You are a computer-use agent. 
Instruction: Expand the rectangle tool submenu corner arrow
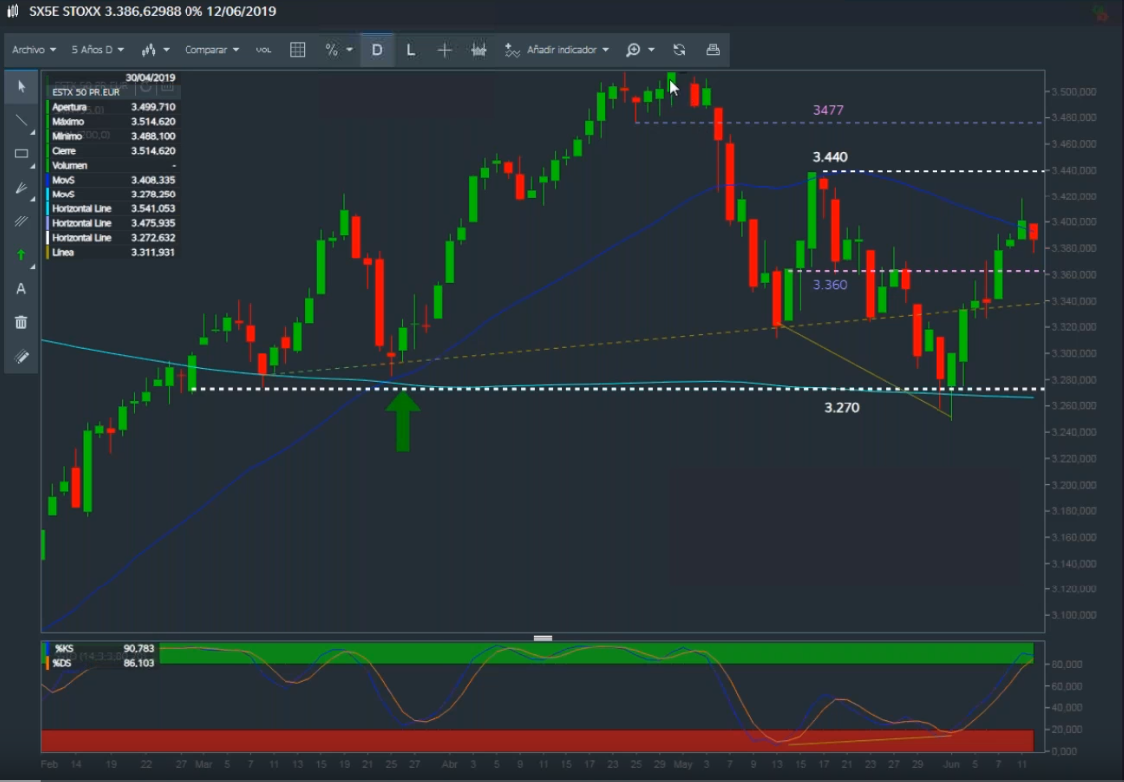click(32, 166)
